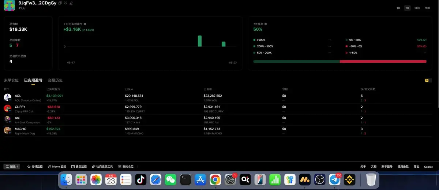
Task: Open the 使用条款 terms link
Action: 403,167
